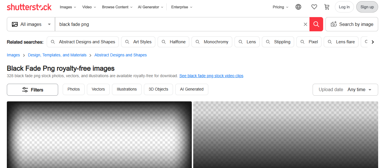Expand the Images menu

coord(68,7)
